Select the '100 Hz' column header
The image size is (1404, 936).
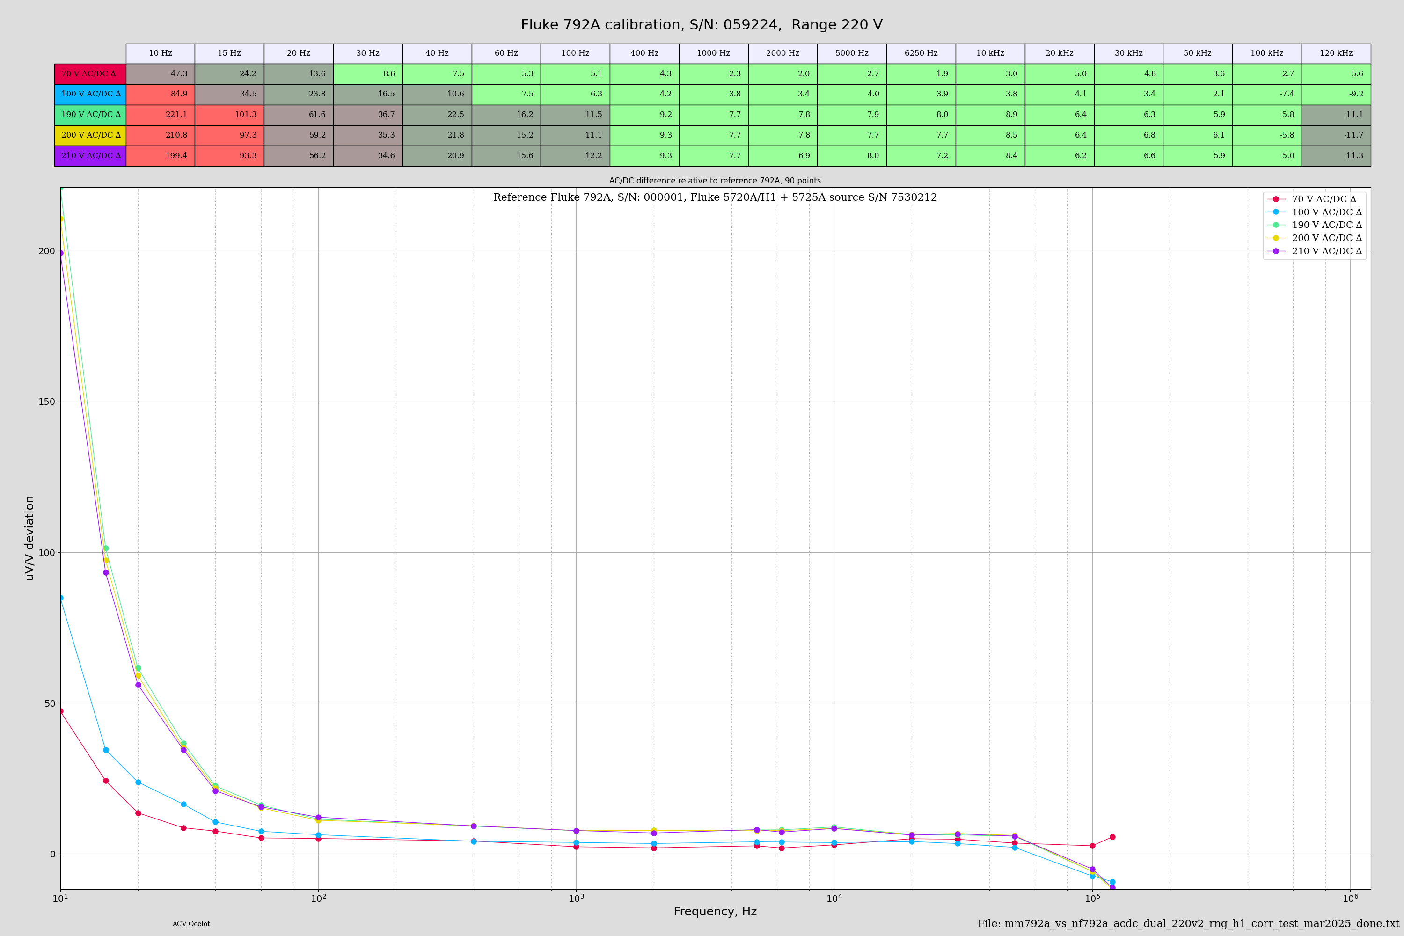click(576, 53)
